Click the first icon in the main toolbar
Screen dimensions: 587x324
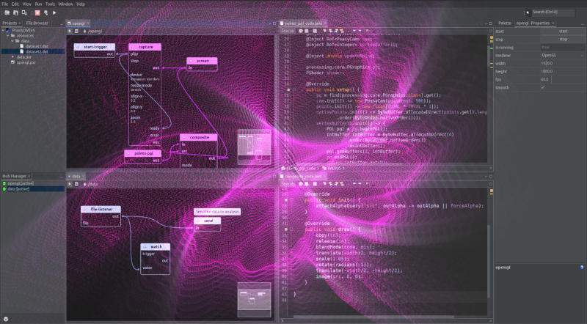pos(7,12)
